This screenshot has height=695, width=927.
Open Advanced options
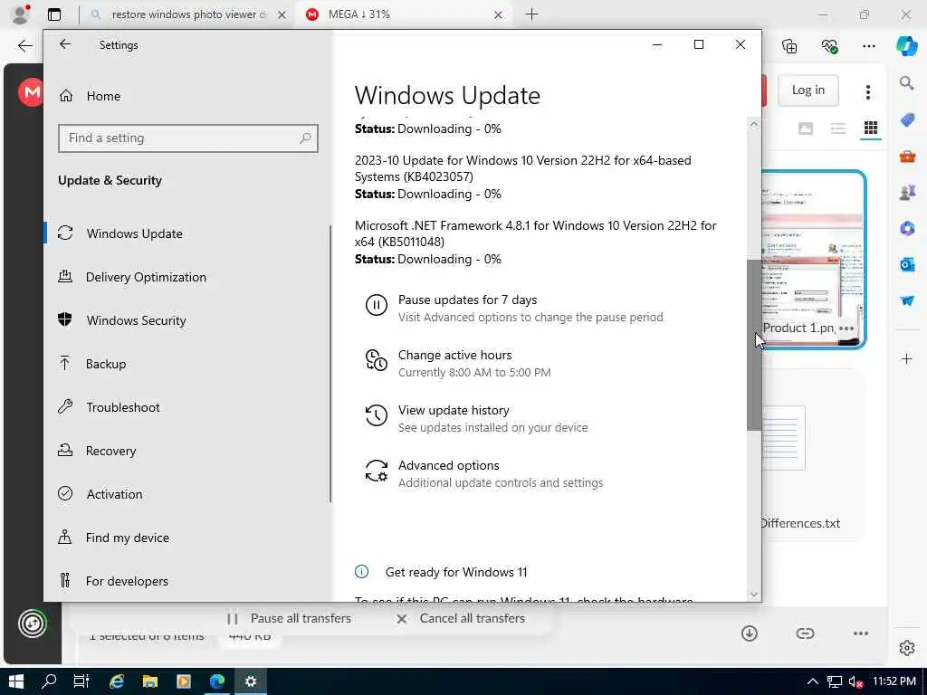click(x=449, y=465)
